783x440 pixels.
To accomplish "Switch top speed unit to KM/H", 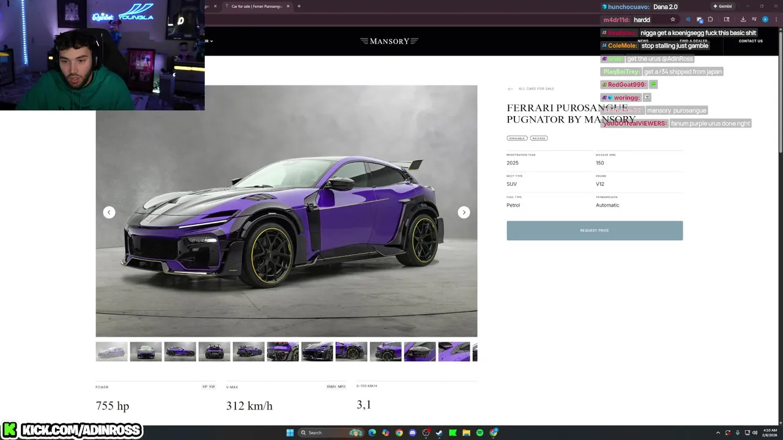I will pyautogui.click(x=332, y=387).
